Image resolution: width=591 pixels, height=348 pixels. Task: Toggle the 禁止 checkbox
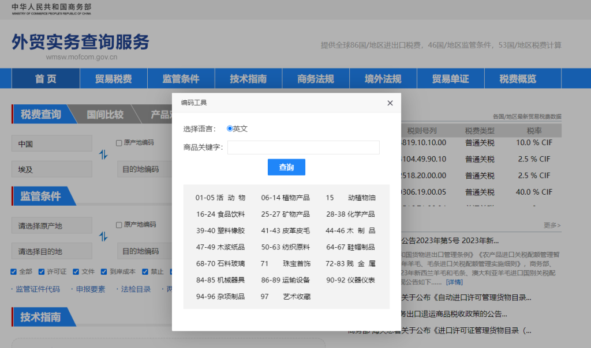coord(145,271)
